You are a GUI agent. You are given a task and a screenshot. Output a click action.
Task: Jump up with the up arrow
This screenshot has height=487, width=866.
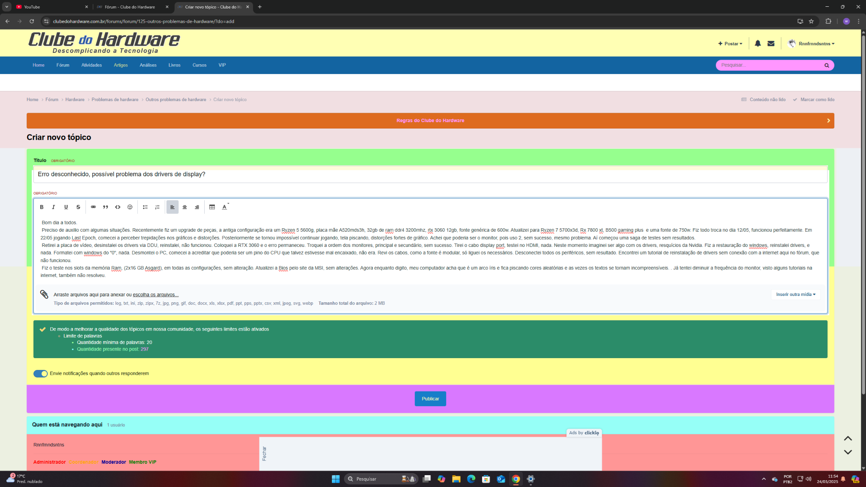coord(848,438)
